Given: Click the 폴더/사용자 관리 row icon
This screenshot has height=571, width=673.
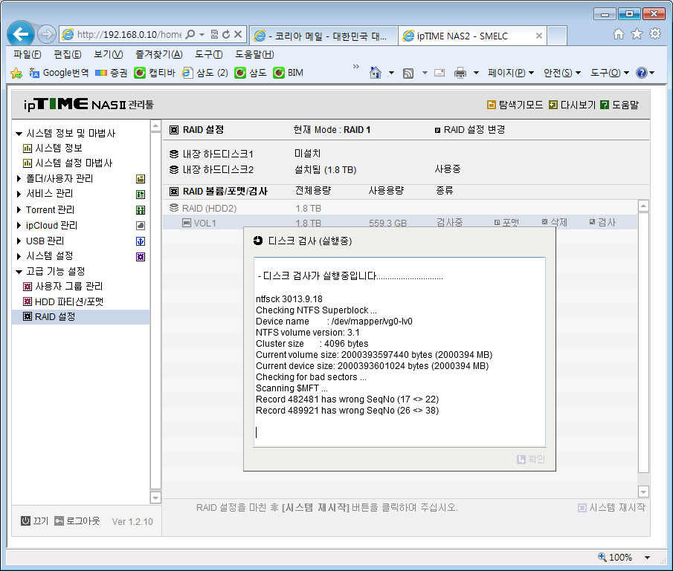Looking at the screenshot, I should click(141, 179).
